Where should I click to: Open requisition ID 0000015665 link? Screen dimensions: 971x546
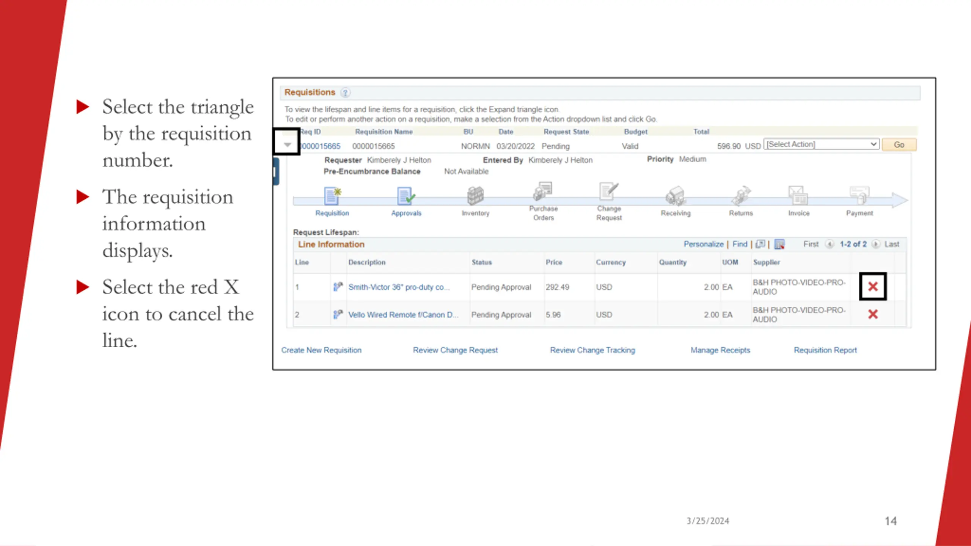pyautogui.click(x=321, y=146)
